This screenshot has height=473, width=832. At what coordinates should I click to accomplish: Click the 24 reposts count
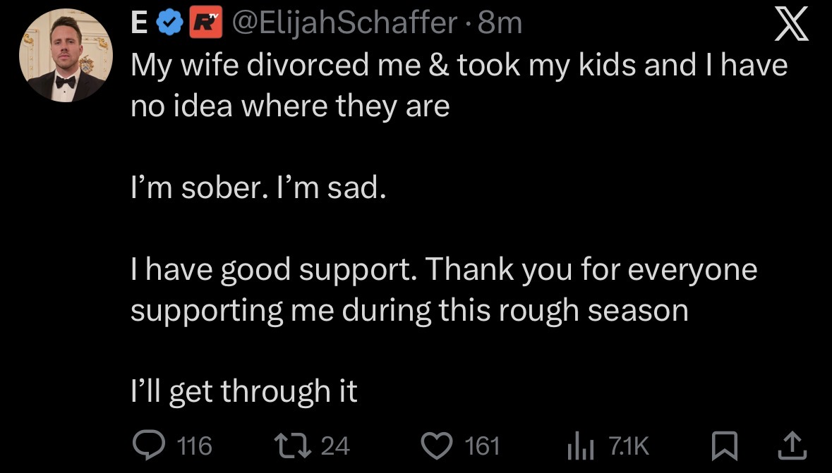(335, 446)
